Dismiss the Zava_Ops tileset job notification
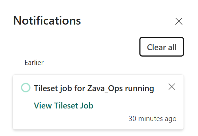This screenshot has height=136, width=198. pos(172,87)
